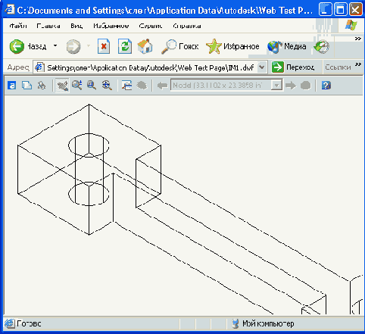Image resolution: width=365 pixels, height=334 pixels.
Task: Click the Адрес label
Action: [x=18, y=67]
